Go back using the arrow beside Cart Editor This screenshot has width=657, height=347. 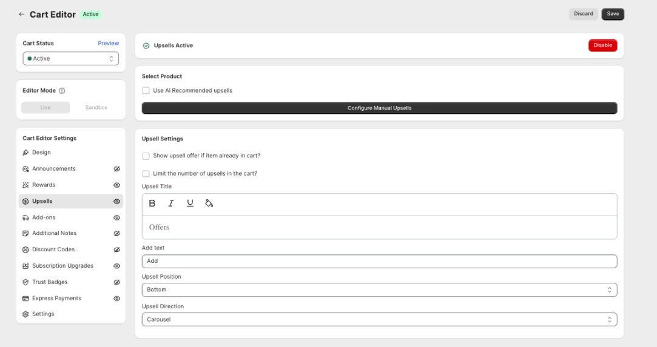21,14
